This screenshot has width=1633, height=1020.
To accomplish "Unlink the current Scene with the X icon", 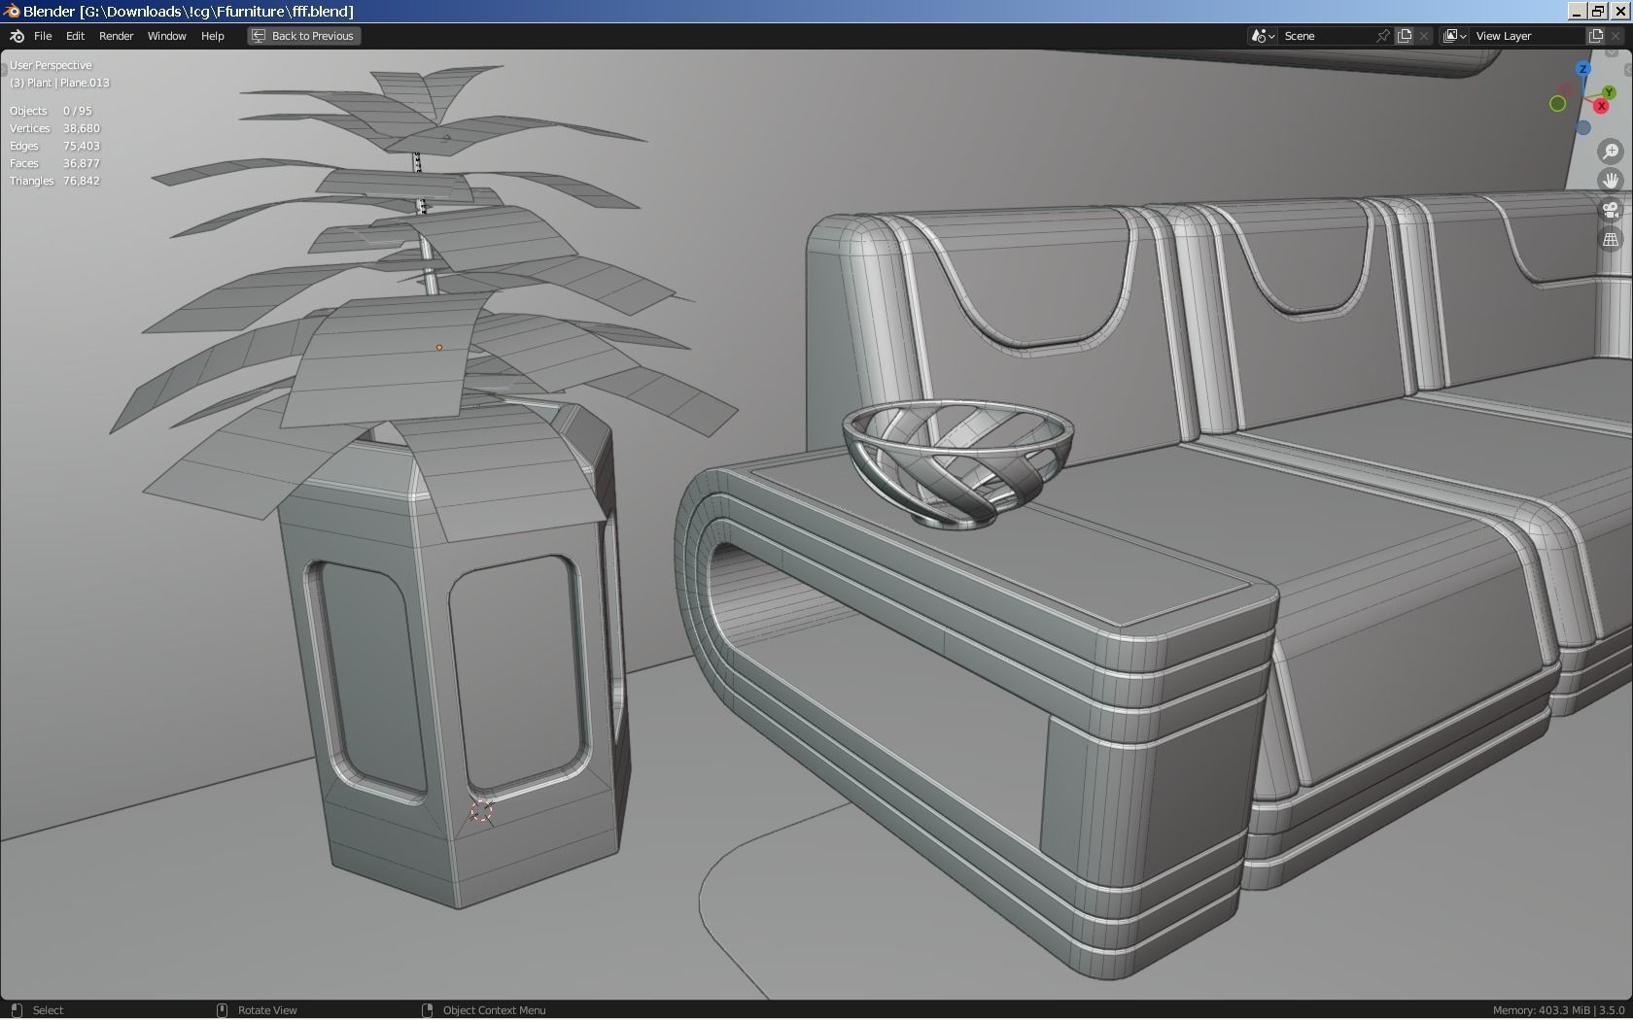I will (1423, 36).
